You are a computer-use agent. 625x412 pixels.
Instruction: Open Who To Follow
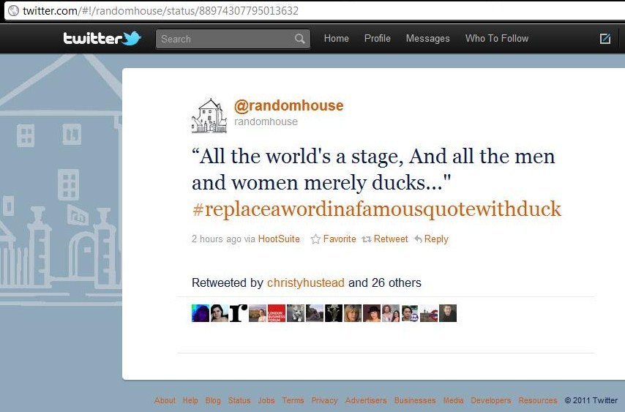(x=497, y=38)
